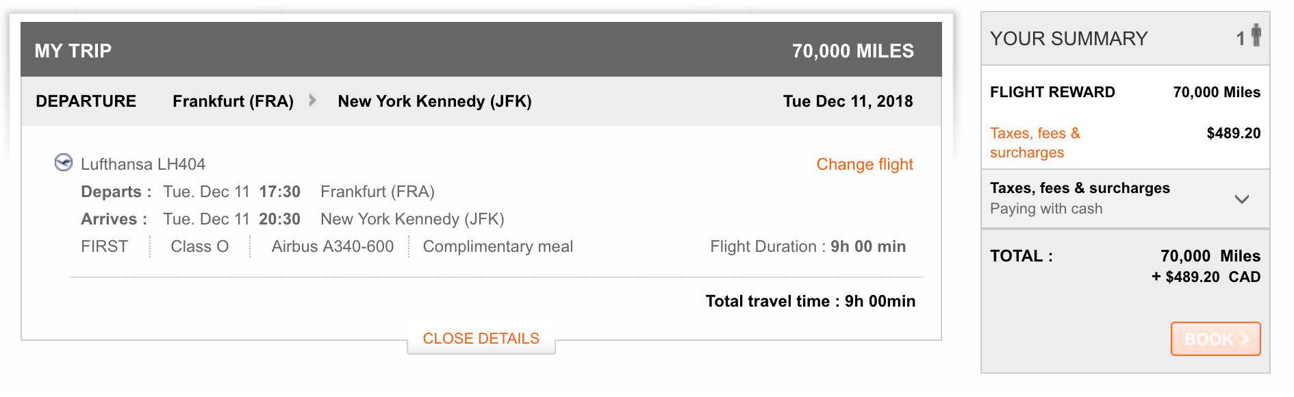Image resolution: width=1294 pixels, height=397 pixels.
Task: Click the arrow between Frankfurt and New York
Action: [313, 101]
